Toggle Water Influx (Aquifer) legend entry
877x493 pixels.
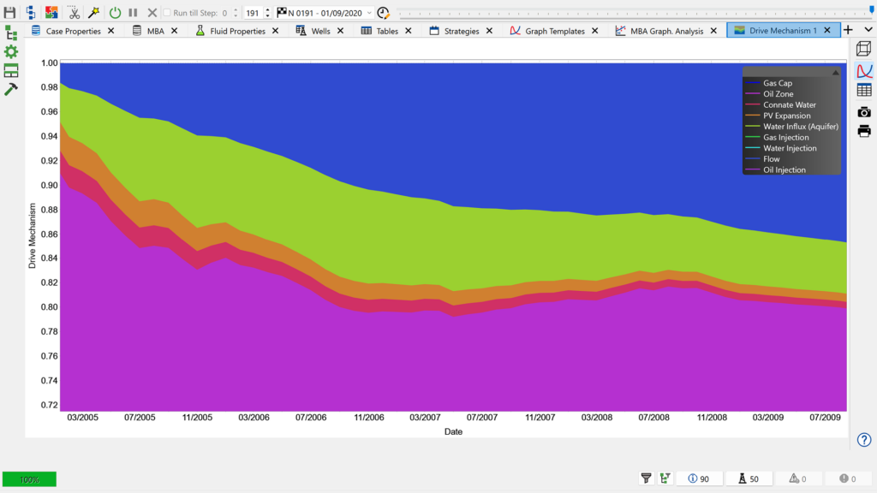coord(800,127)
